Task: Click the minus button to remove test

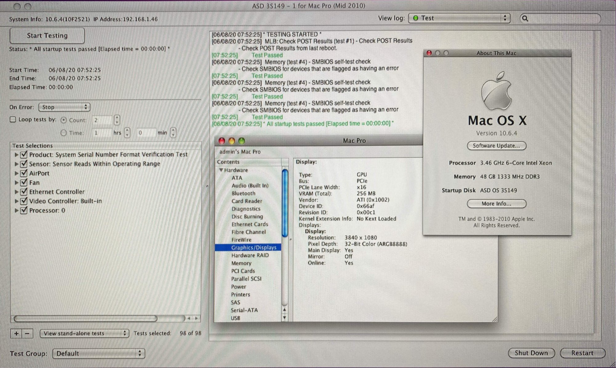Action: click(27, 333)
